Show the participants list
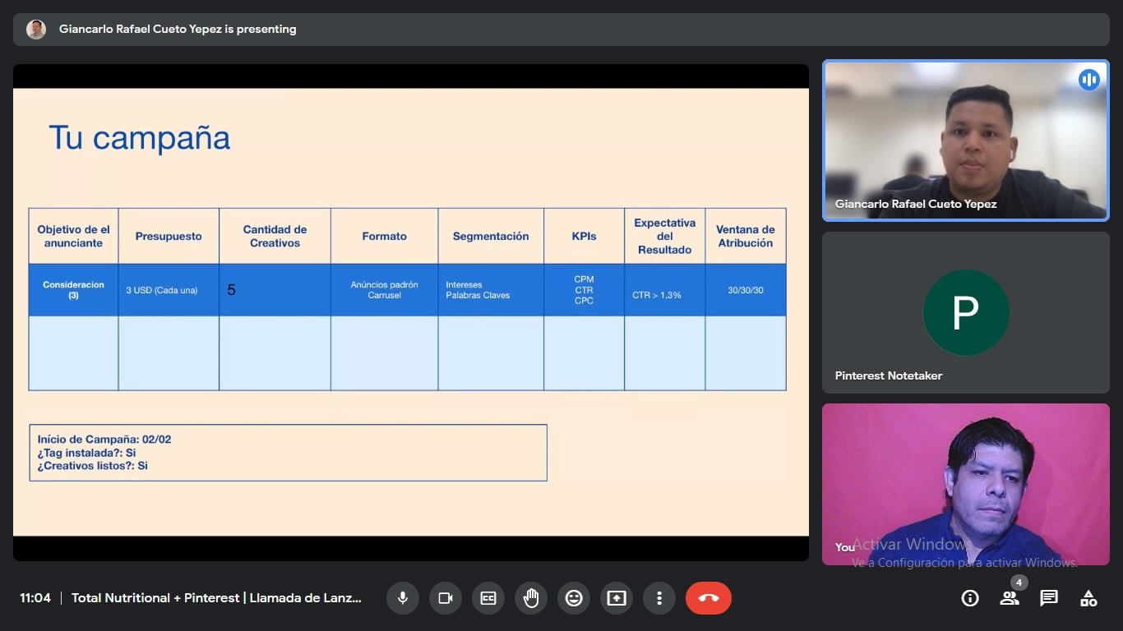 point(1010,598)
